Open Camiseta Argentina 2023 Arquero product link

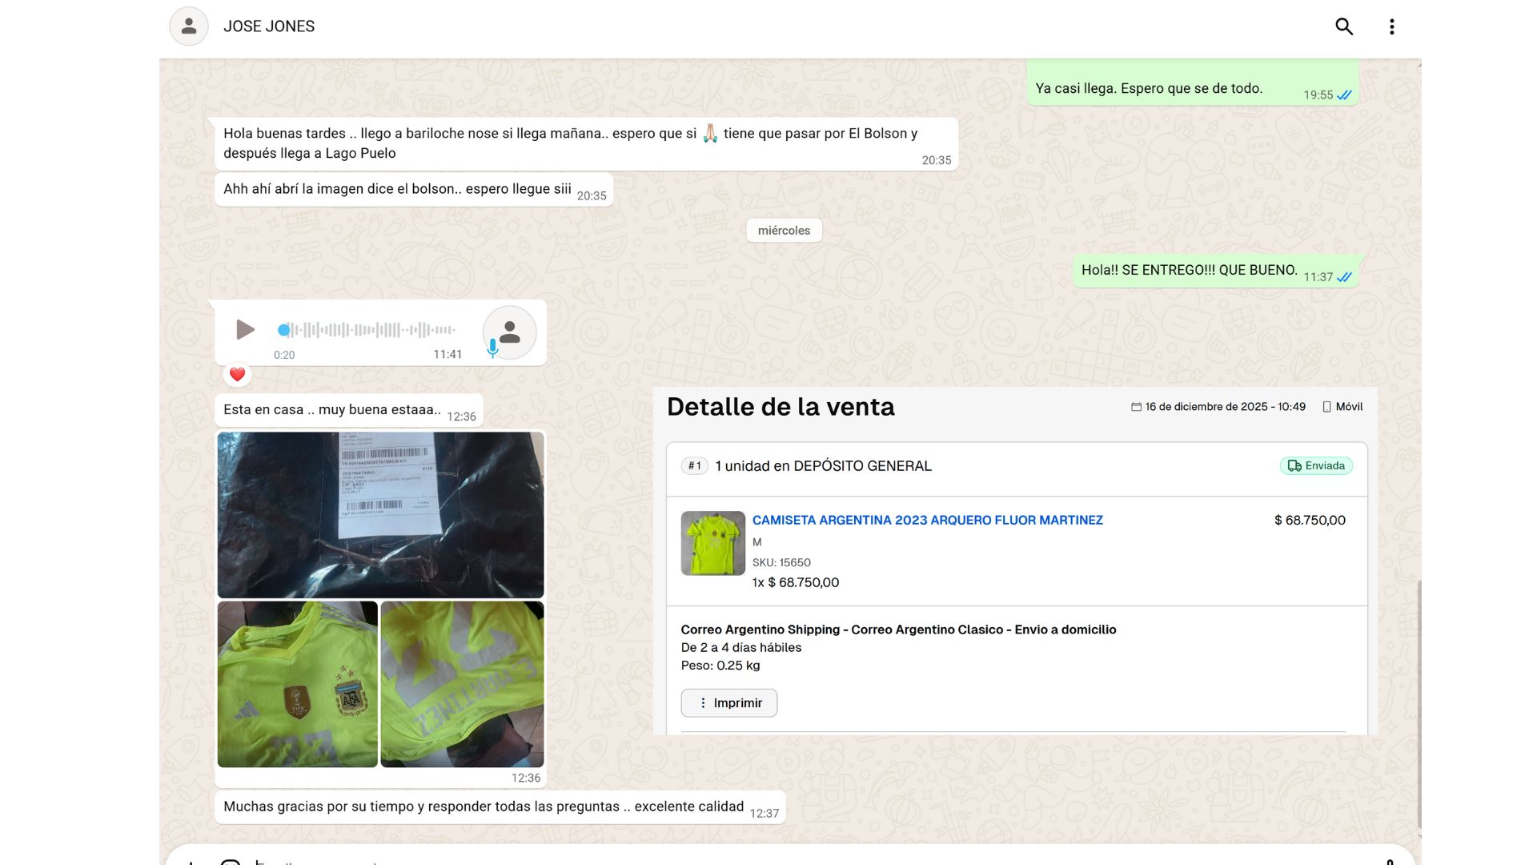pyautogui.click(x=927, y=520)
